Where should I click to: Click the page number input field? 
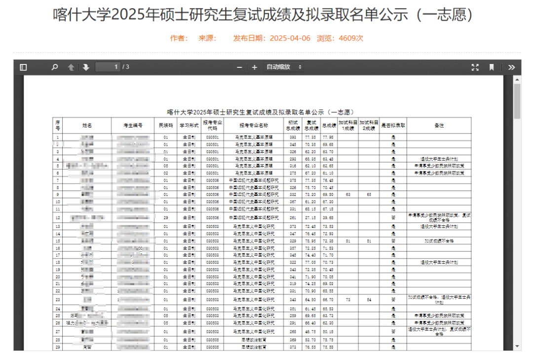108,67
